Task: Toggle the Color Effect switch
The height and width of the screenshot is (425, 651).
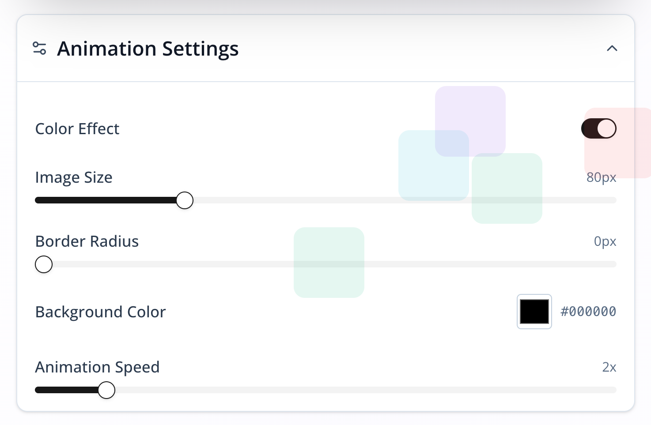Action: coord(598,128)
